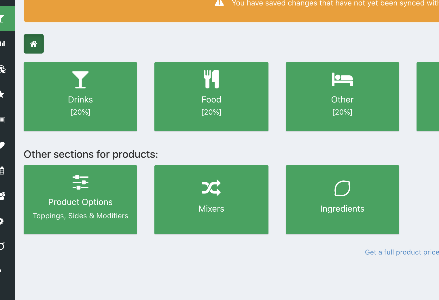The height and width of the screenshot is (300, 439).
Task: Click the cubes icon in sidebar
Action: pos(3,69)
